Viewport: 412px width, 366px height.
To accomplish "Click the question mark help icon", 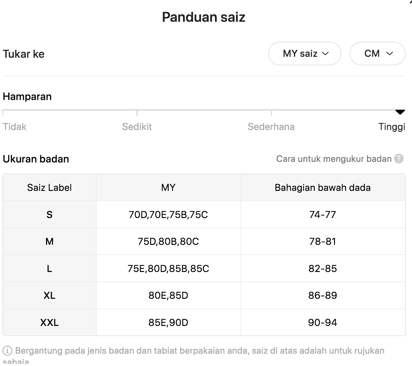I will (x=399, y=158).
